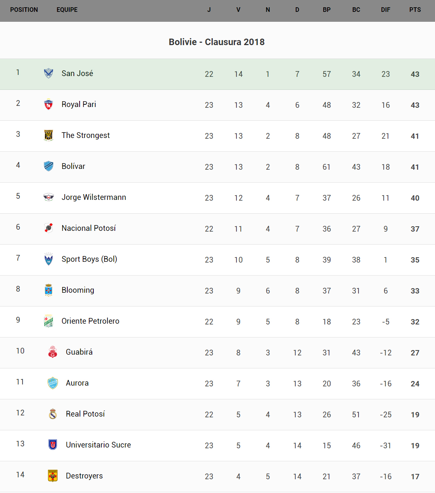Click the Royal Pari team logo
Image resolution: width=435 pixels, height=493 pixels.
[49, 104]
